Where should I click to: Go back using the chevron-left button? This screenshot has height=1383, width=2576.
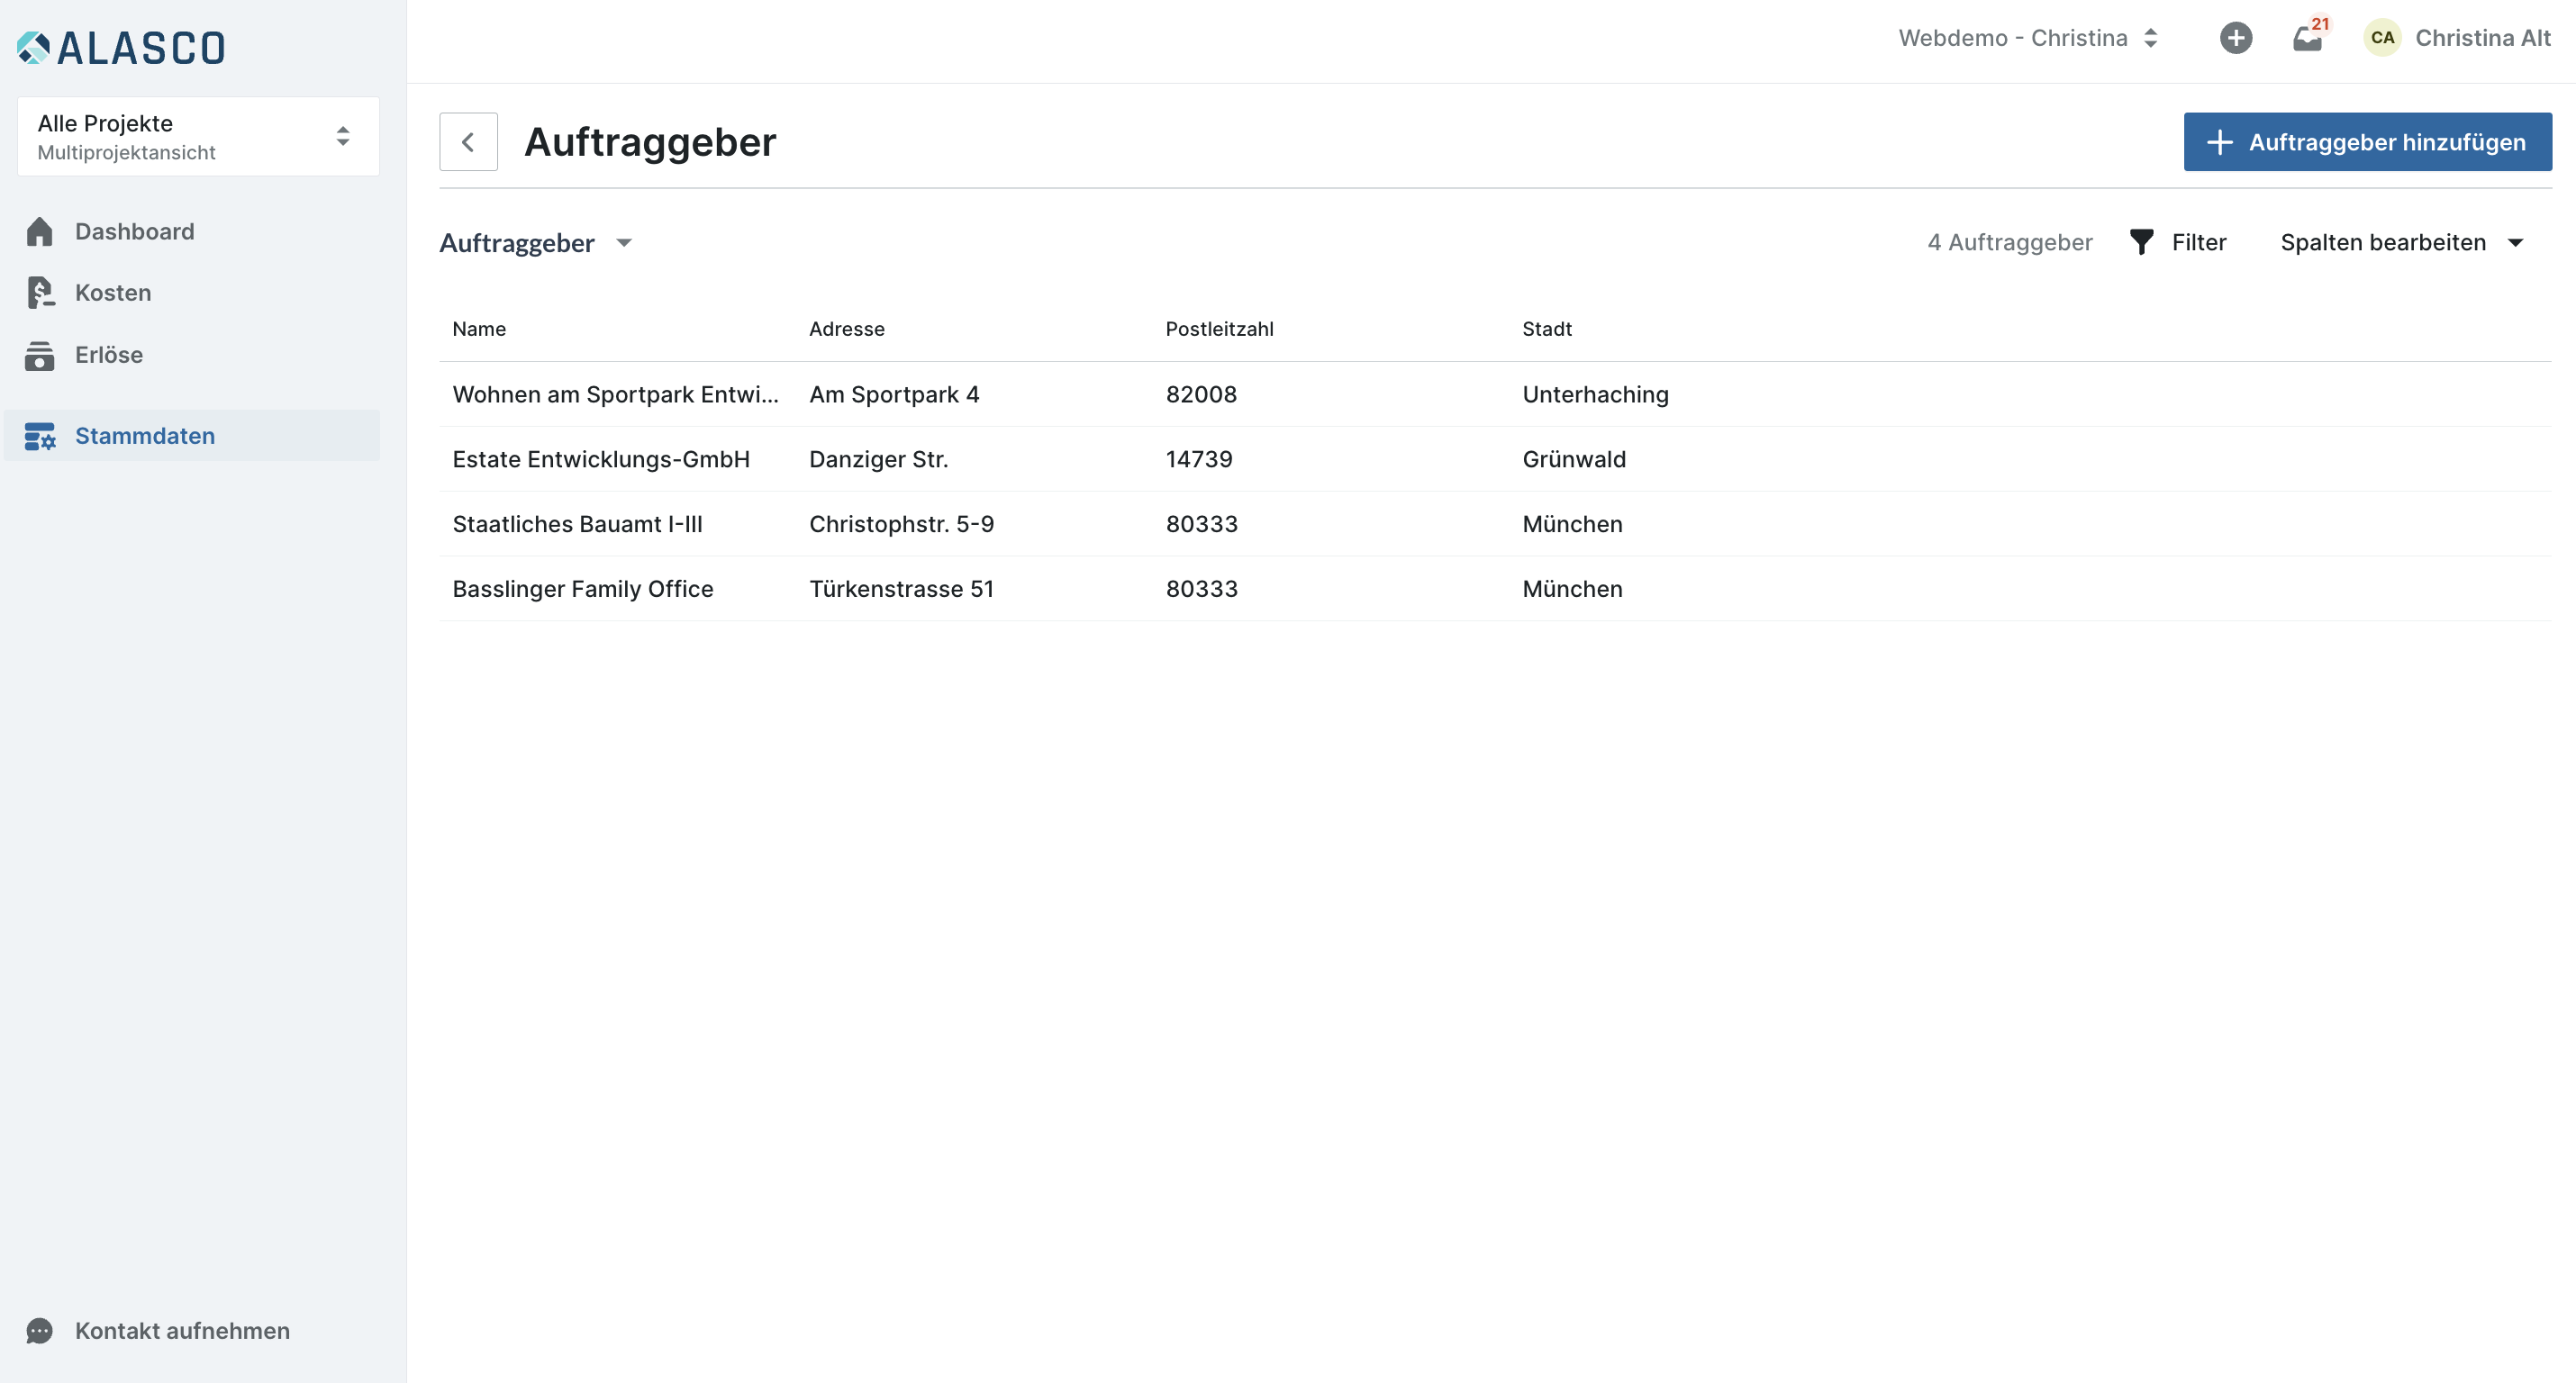(468, 142)
